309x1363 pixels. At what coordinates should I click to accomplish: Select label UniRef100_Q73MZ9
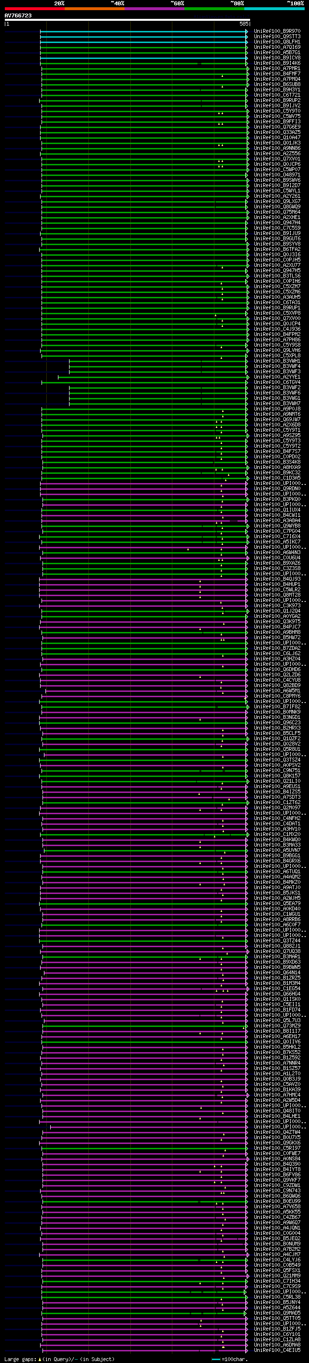[277, 1026]
